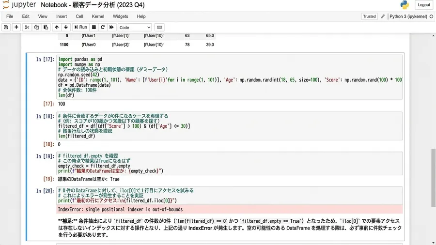Click inside code cell In [20]

point(230,196)
